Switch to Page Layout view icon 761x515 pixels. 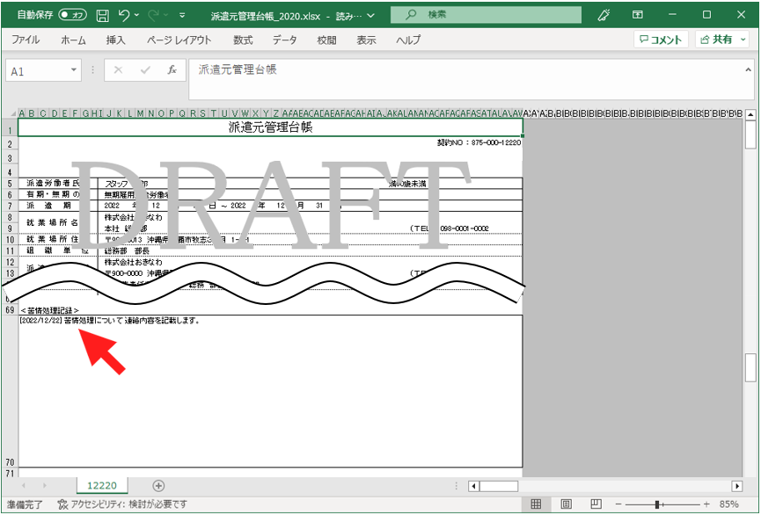tap(565, 504)
